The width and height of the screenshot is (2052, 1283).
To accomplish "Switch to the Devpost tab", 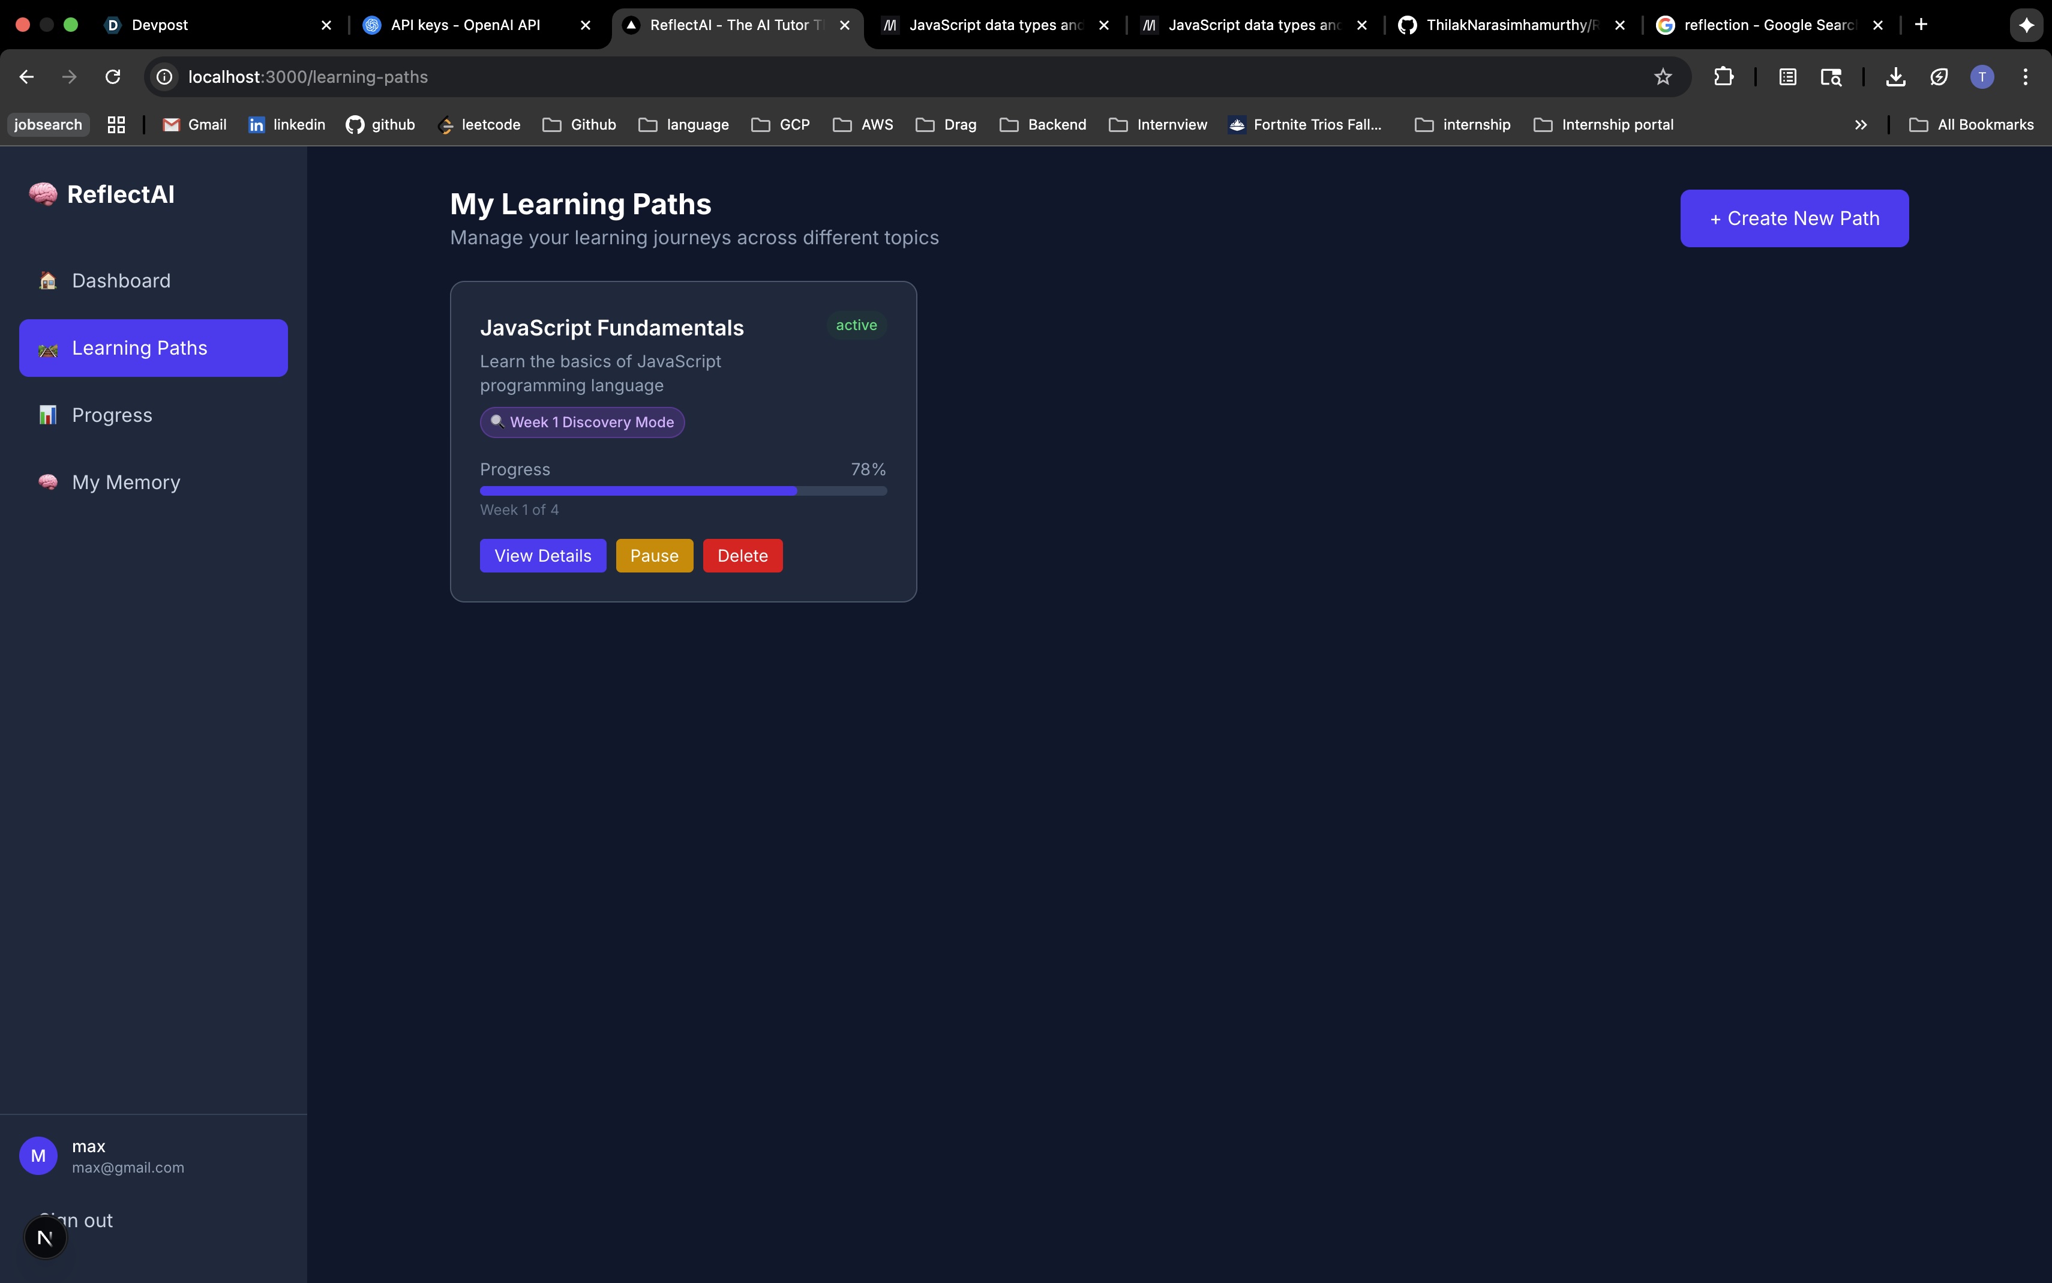I will (160, 25).
